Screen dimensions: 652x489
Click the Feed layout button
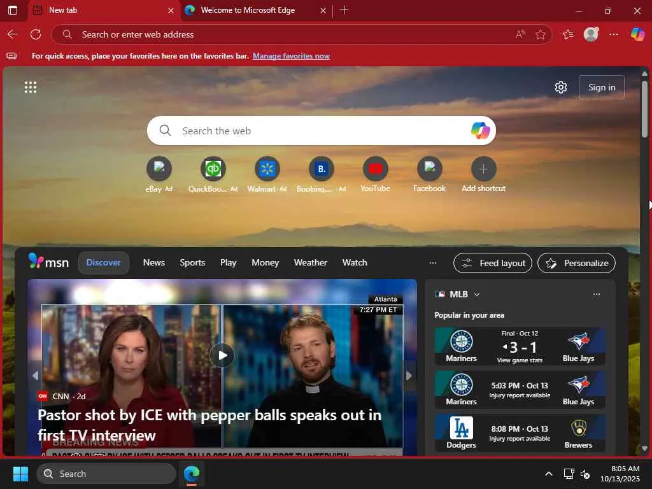pos(493,263)
